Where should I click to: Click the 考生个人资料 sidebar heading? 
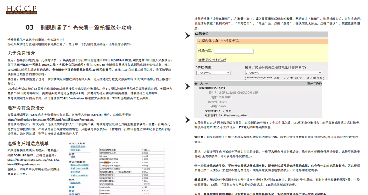point(77,143)
